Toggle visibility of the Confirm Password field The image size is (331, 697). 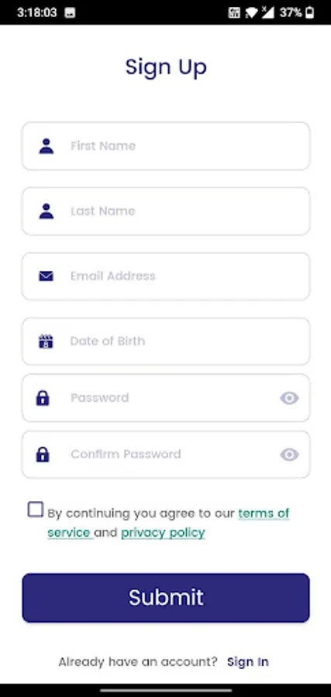point(290,455)
